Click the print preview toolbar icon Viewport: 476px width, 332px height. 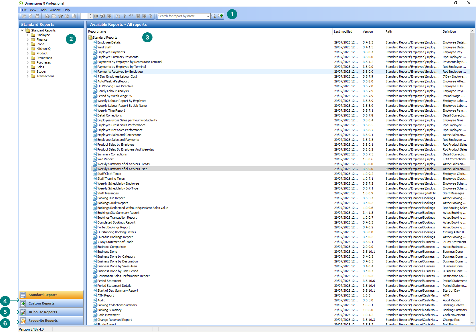74,16
